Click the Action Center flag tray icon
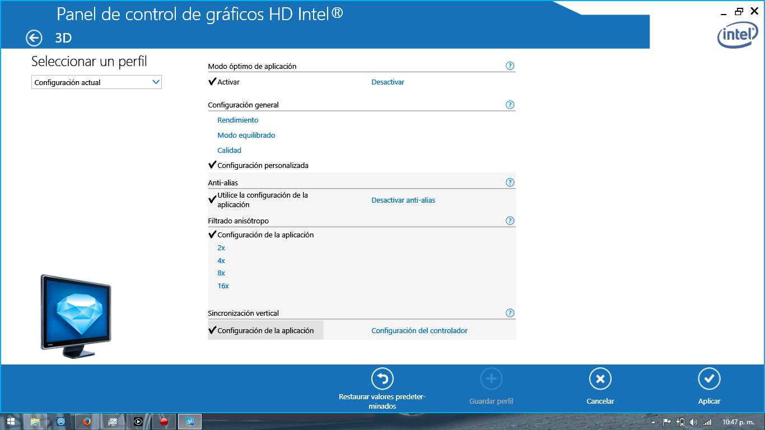The width and height of the screenshot is (765, 430). pyautogui.click(x=667, y=422)
